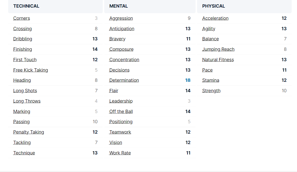Select the Natural Fitness attribute

218,60
